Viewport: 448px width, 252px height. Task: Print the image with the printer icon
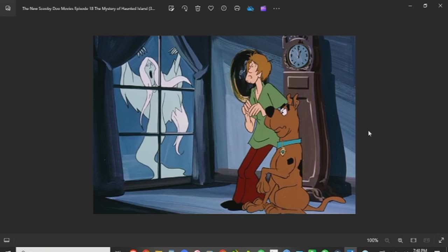point(237,8)
